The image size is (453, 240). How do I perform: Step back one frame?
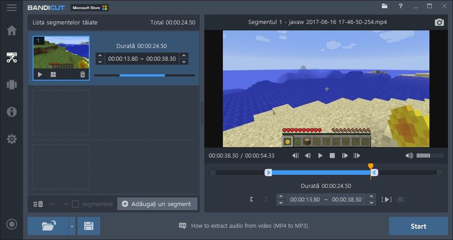(308, 156)
